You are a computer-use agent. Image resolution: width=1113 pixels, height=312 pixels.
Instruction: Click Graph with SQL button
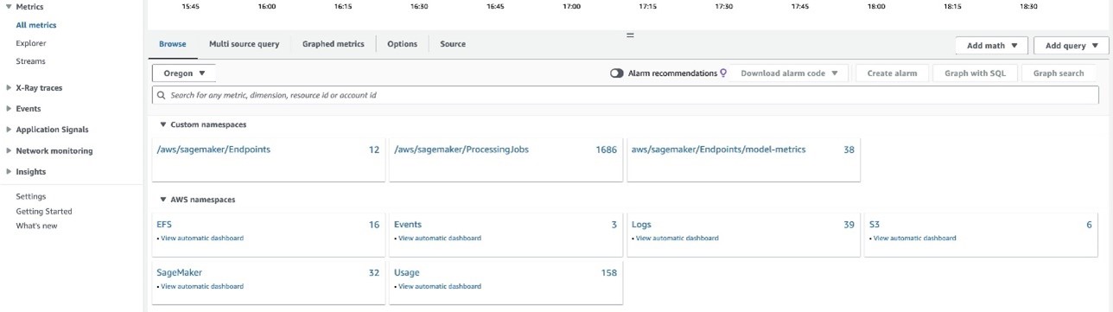point(975,73)
